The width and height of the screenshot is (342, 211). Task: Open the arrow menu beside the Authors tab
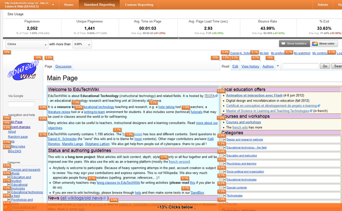[x=278, y=66]
